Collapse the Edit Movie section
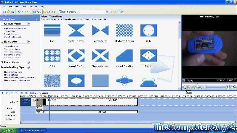This screenshot has width=237, height=133. point(28,42)
